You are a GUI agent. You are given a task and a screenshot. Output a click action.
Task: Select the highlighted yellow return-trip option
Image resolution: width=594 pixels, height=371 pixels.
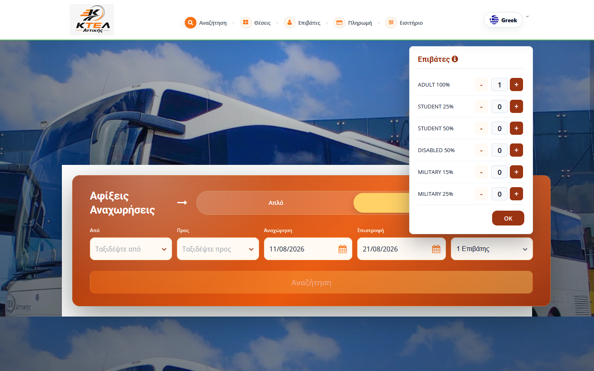pos(382,203)
